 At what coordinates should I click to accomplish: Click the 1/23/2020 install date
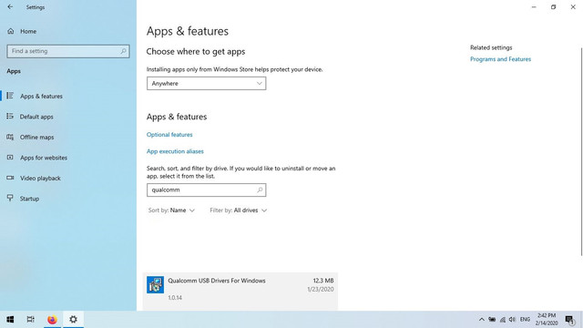pyautogui.click(x=321, y=290)
